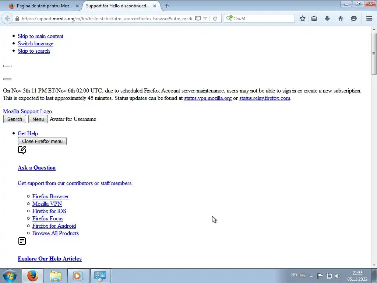Open the Firefox for iOS link
This screenshot has width=377, height=283.
pos(49,211)
